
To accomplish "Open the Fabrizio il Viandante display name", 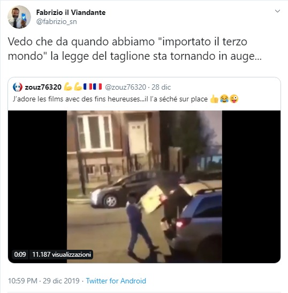I will (71, 12).
